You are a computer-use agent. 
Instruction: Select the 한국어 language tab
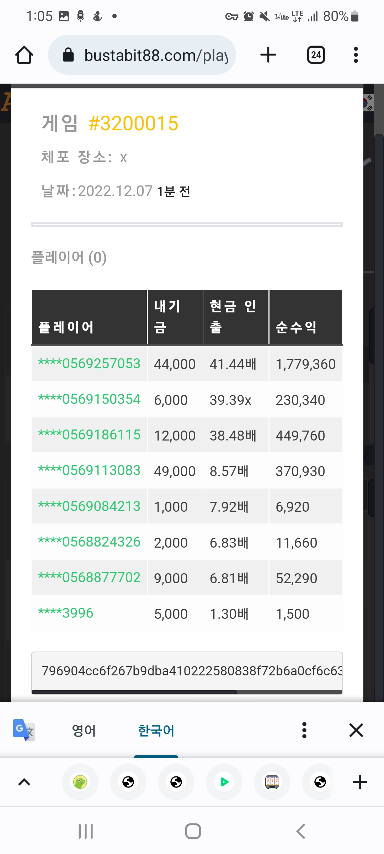[x=156, y=731]
